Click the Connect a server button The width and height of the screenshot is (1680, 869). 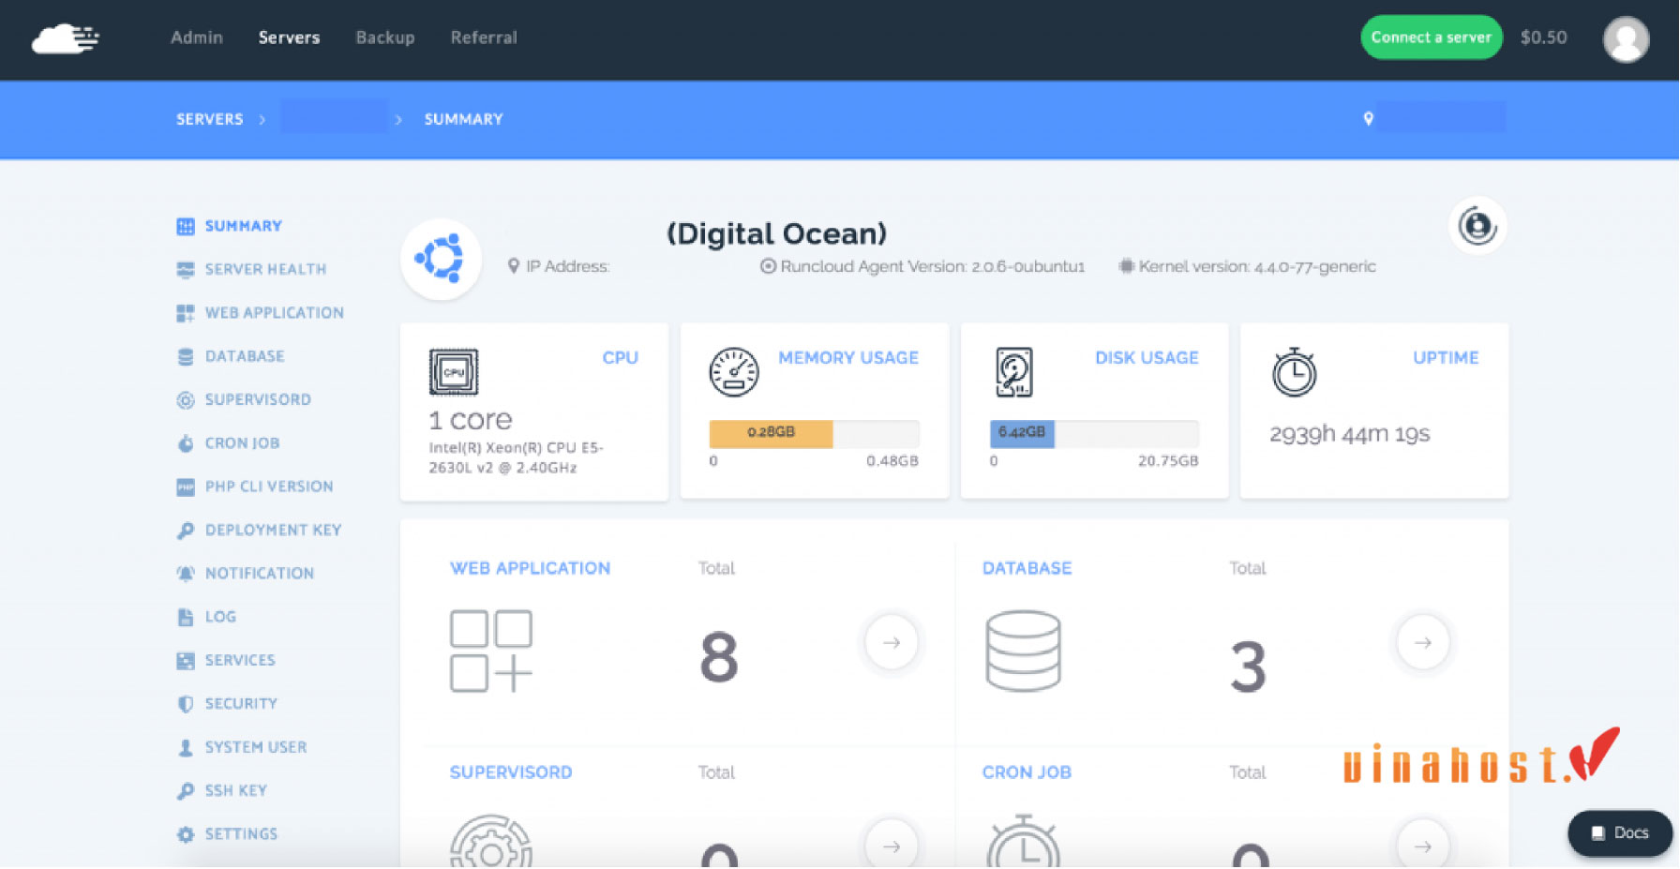pos(1431,37)
